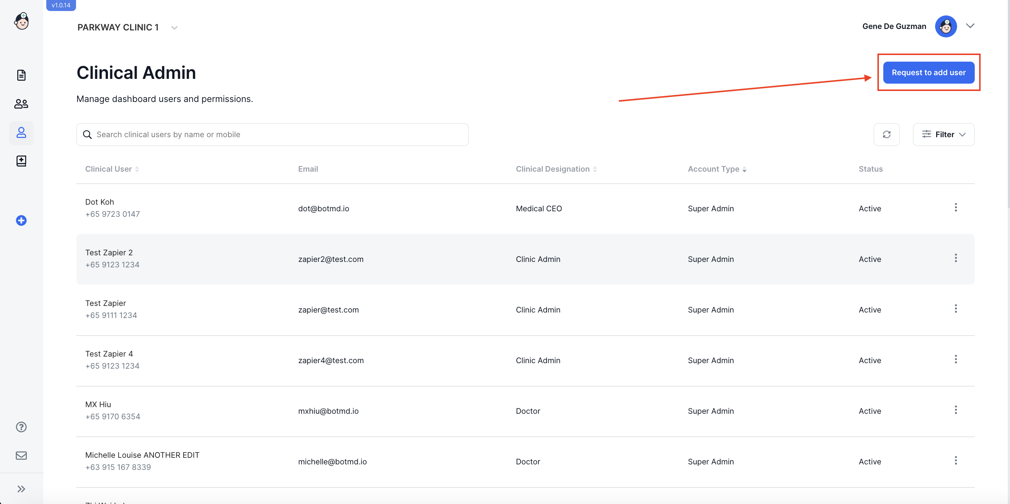Select the clinical user icon in sidebar
The width and height of the screenshot is (1010, 504).
(21, 133)
